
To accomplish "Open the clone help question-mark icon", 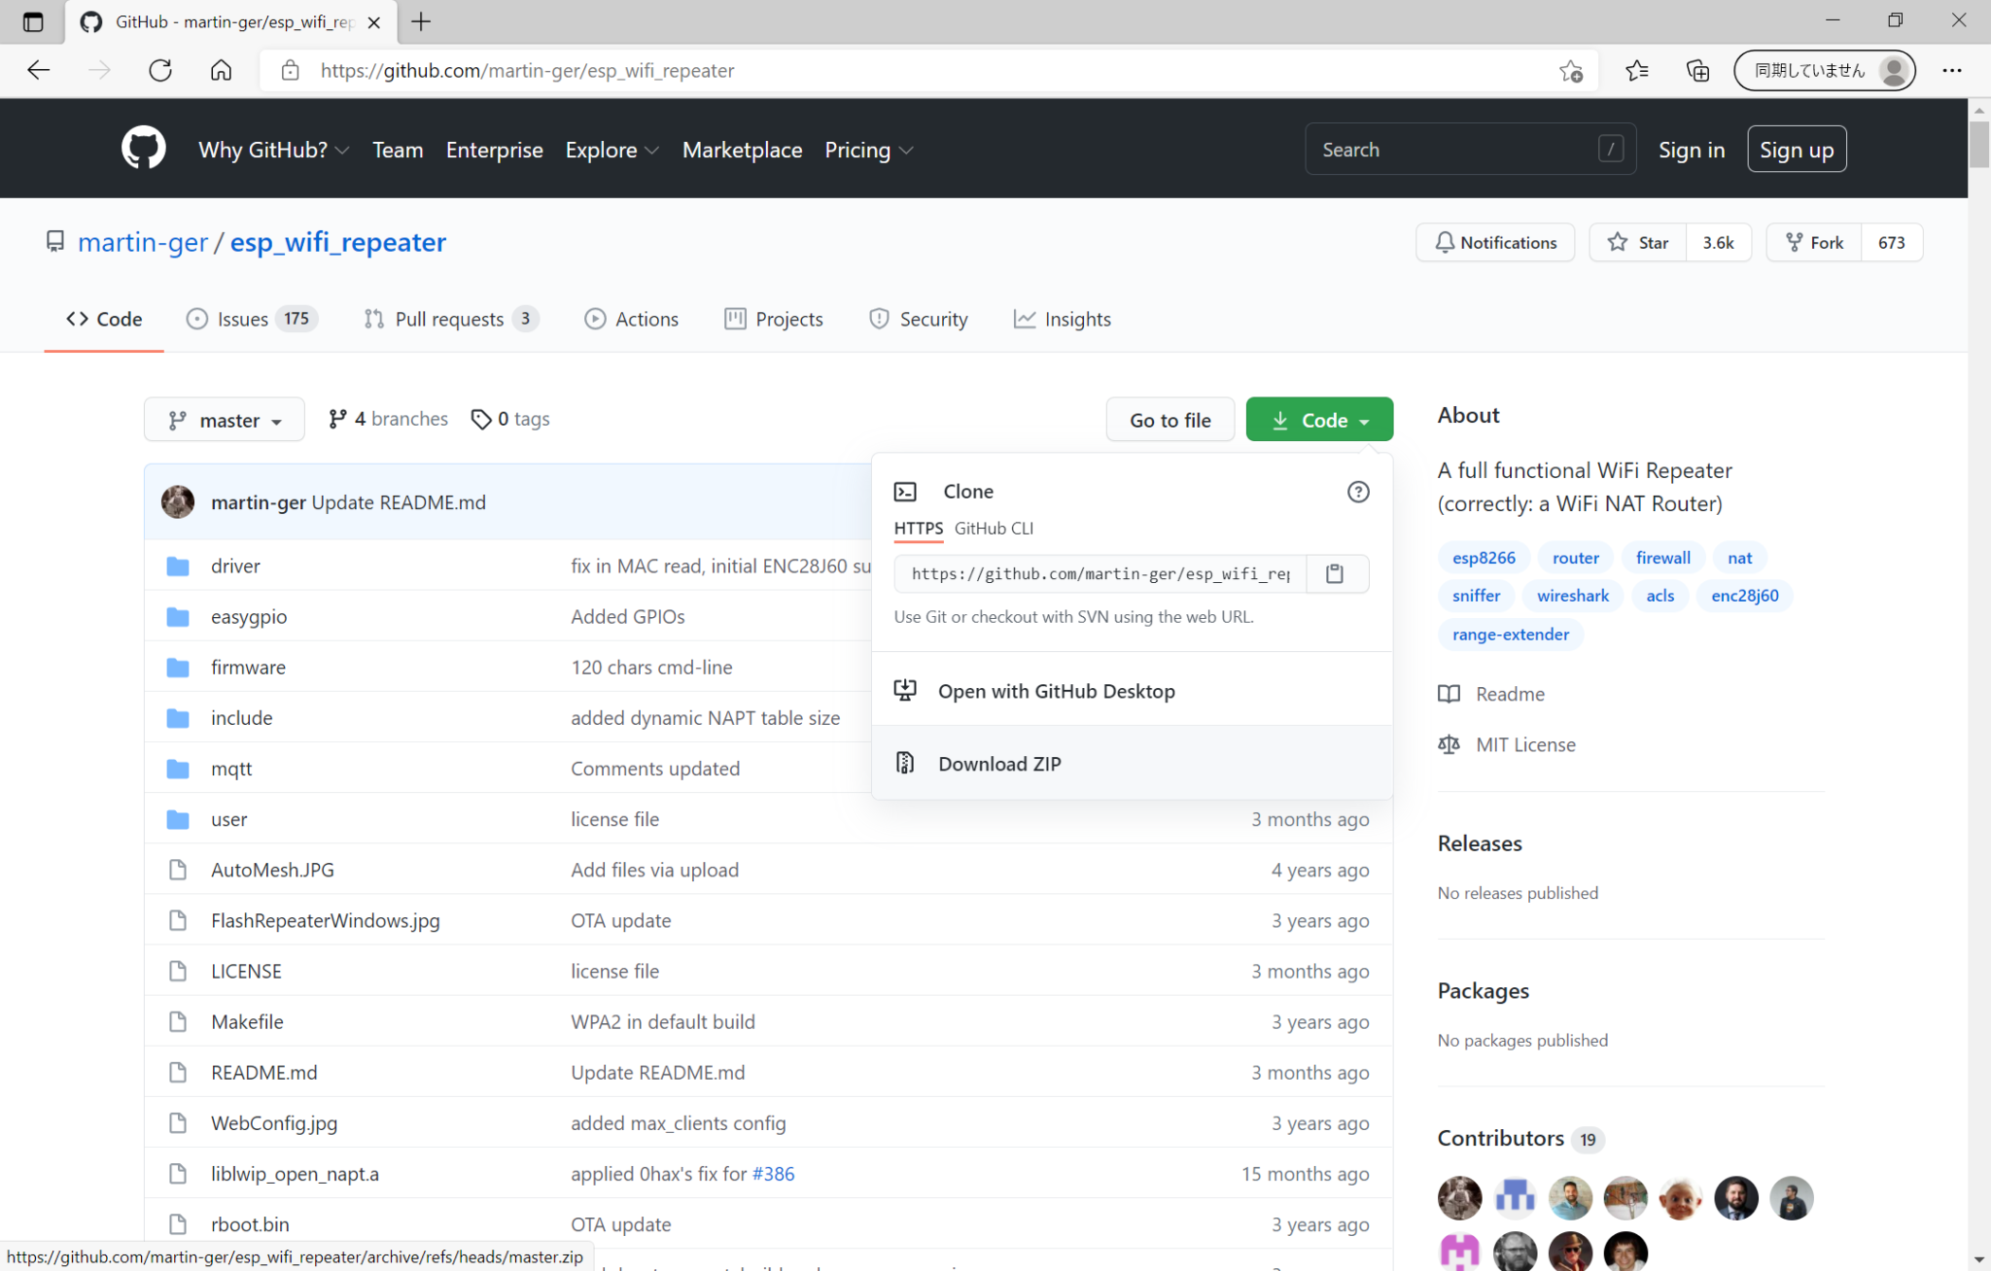I will [1357, 492].
